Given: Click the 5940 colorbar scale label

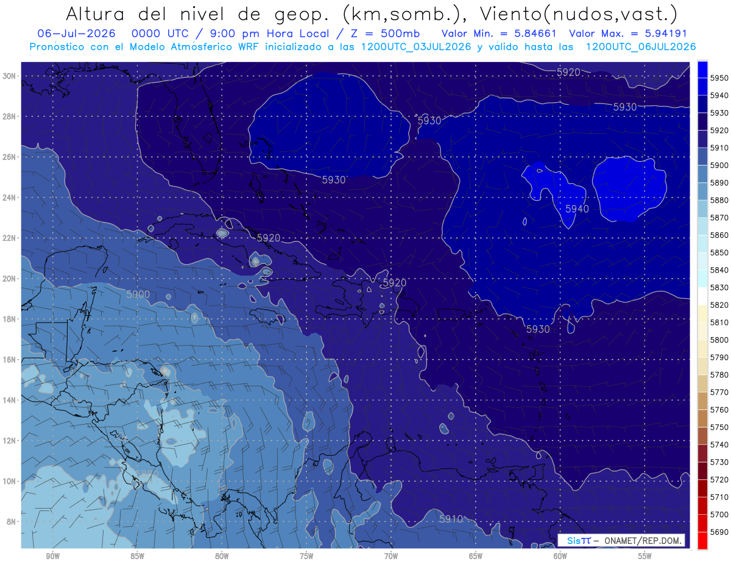Looking at the screenshot, I should click(x=719, y=96).
